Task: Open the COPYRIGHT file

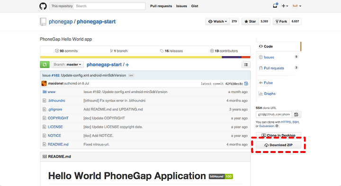Action: (58, 118)
